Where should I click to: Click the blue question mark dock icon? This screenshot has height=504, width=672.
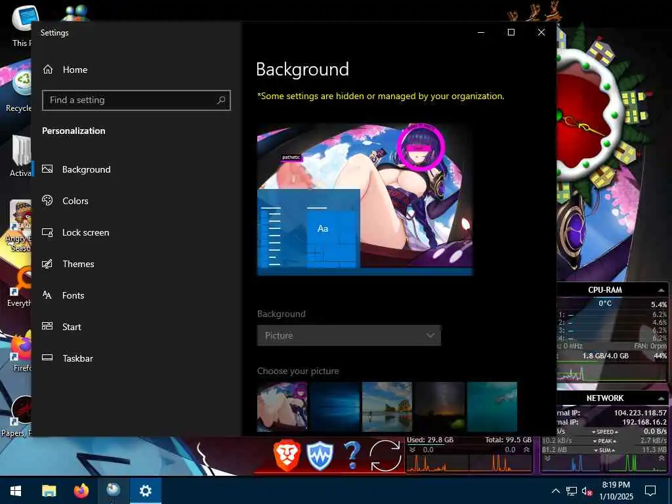[x=352, y=456]
